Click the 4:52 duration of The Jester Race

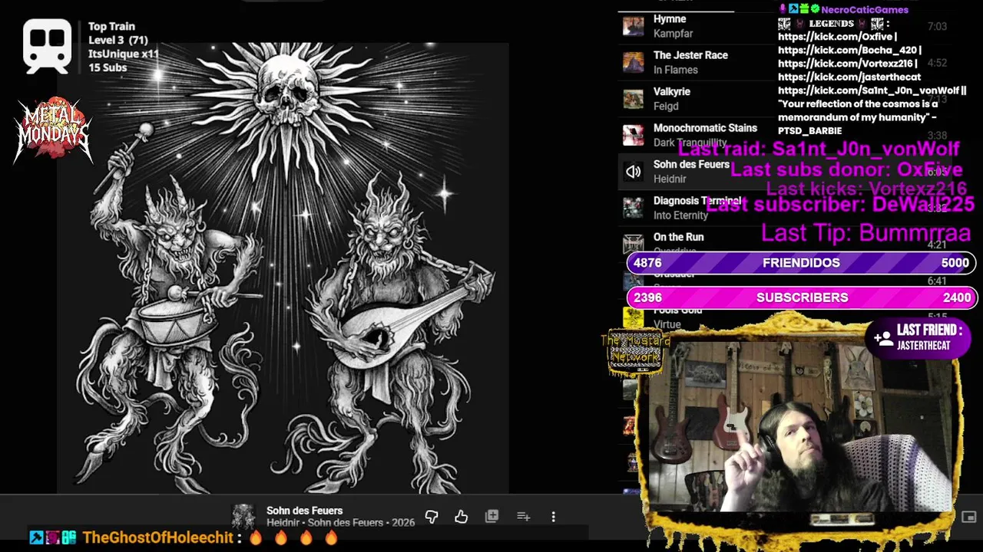[x=937, y=63]
